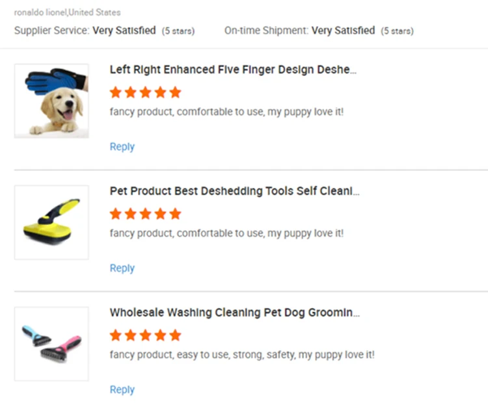Click the '(5 stars)' label beside Supplier Service
The height and width of the screenshot is (412, 488).
178,31
